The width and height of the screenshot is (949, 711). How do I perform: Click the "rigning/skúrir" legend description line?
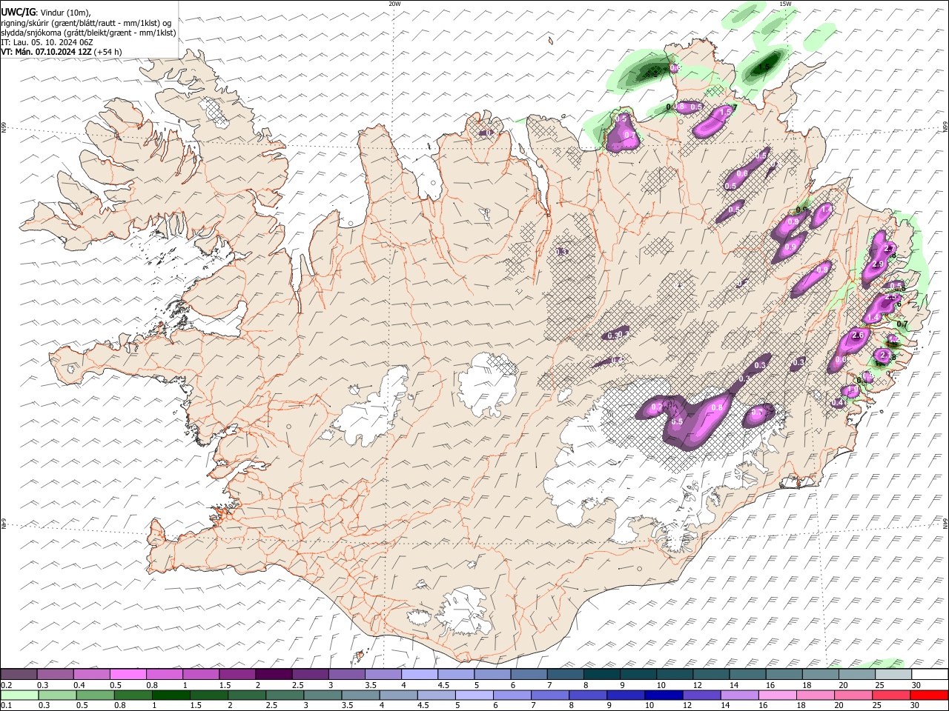pos(86,23)
